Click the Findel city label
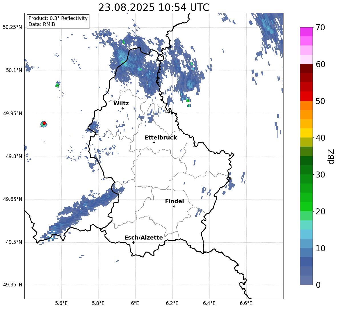The width and height of the screenshot is (338, 309). point(174,201)
